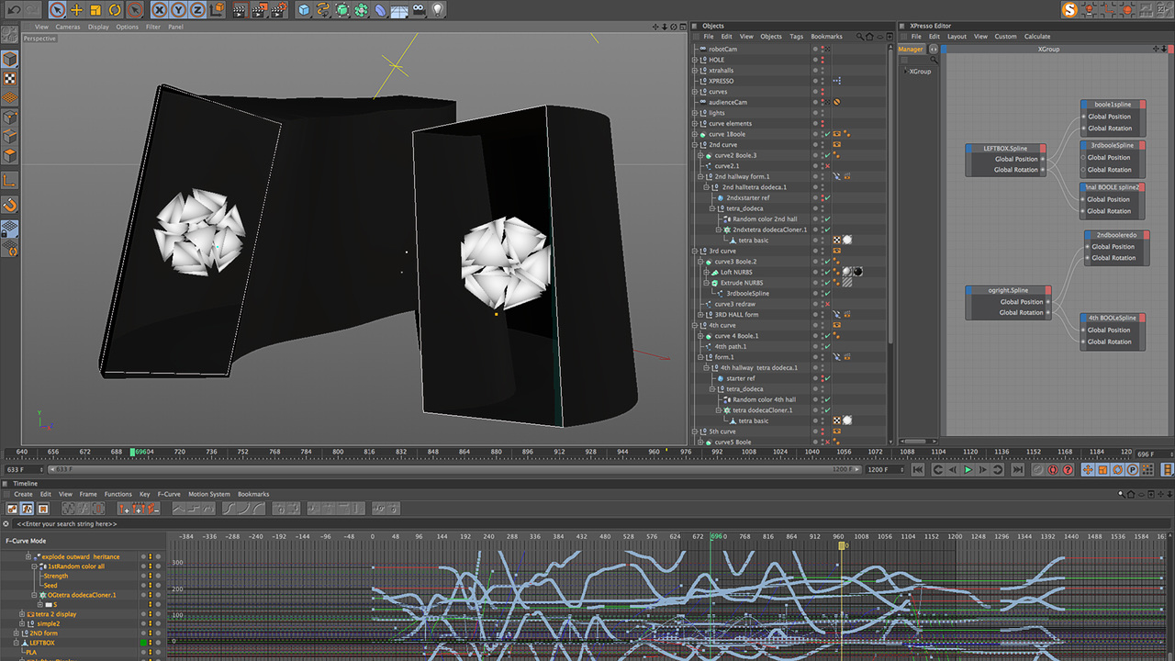Select the Manager tab in XPresso Editor
Image resolution: width=1175 pixels, height=661 pixels.
tap(911, 50)
